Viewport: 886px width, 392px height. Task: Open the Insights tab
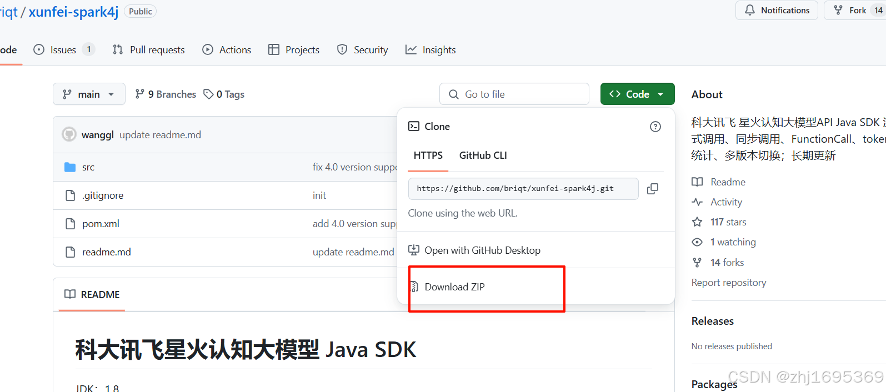[431, 49]
